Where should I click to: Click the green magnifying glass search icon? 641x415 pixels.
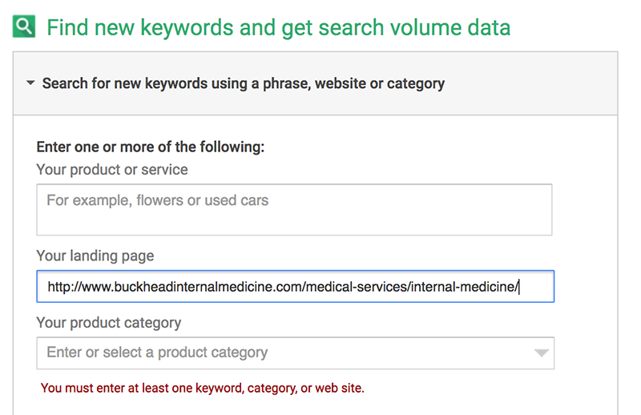(x=24, y=26)
